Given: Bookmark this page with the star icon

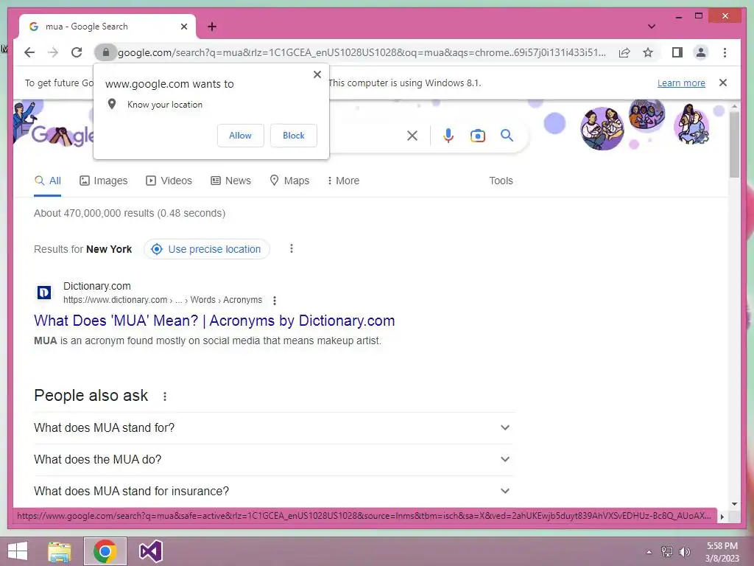Looking at the screenshot, I should 648,52.
